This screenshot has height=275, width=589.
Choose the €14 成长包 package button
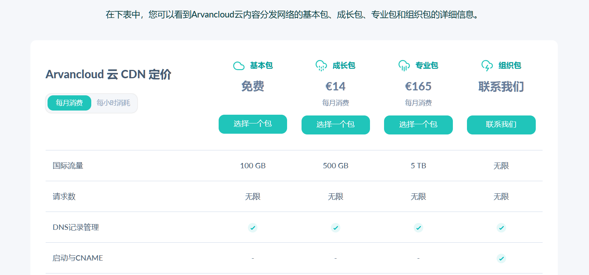(x=336, y=125)
